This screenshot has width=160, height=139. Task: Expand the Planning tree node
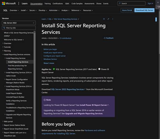(x=3, y=51)
